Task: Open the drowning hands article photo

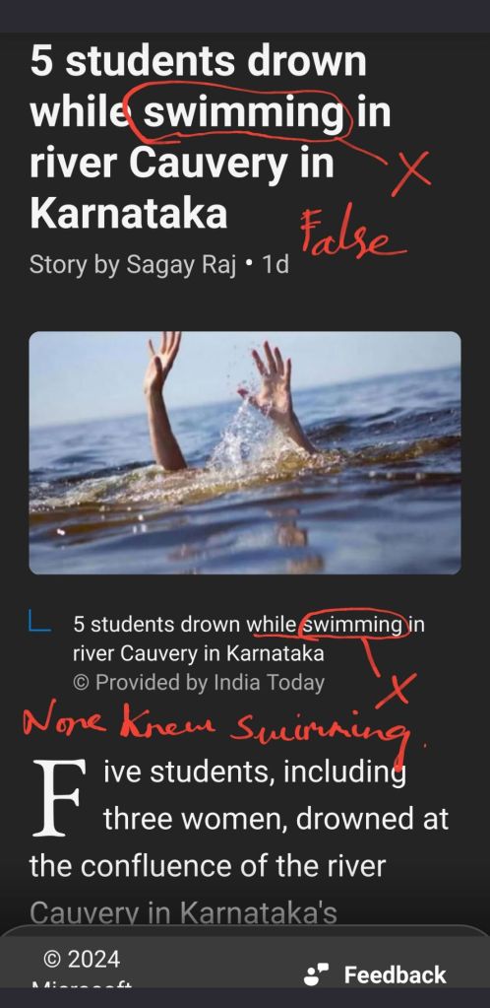Action: pyautogui.click(x=245, y=452)
